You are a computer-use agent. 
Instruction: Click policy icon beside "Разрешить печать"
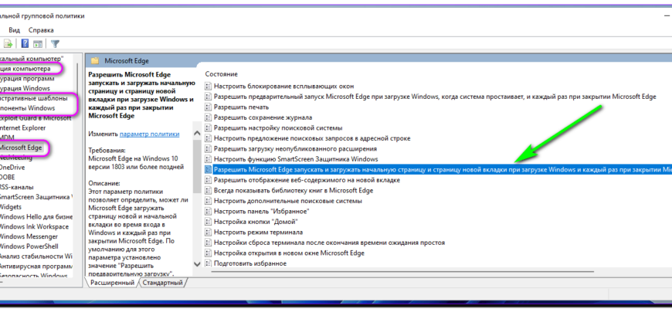click(209, 107)
